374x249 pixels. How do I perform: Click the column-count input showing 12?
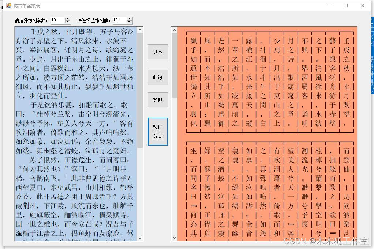120,20
